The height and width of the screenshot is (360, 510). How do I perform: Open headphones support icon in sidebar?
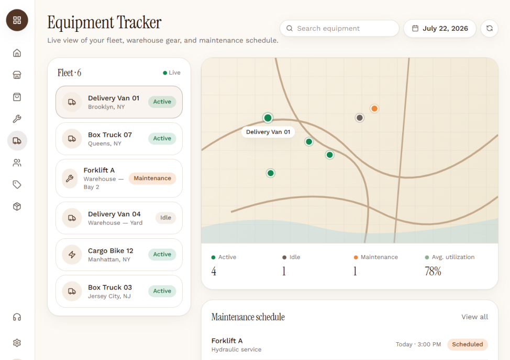coord(17,317)
